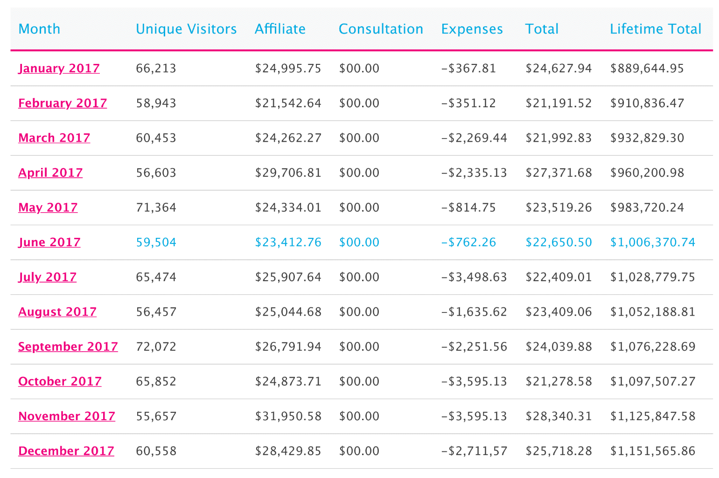Click the Unique Visitors column header
The width and height of the screenshot is (719, 478).
coord(186,29)
